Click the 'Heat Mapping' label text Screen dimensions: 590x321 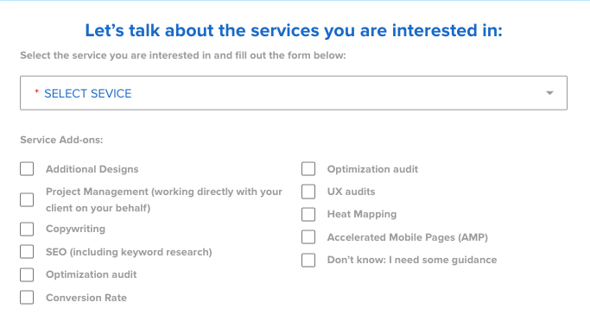tap(362, 214)
